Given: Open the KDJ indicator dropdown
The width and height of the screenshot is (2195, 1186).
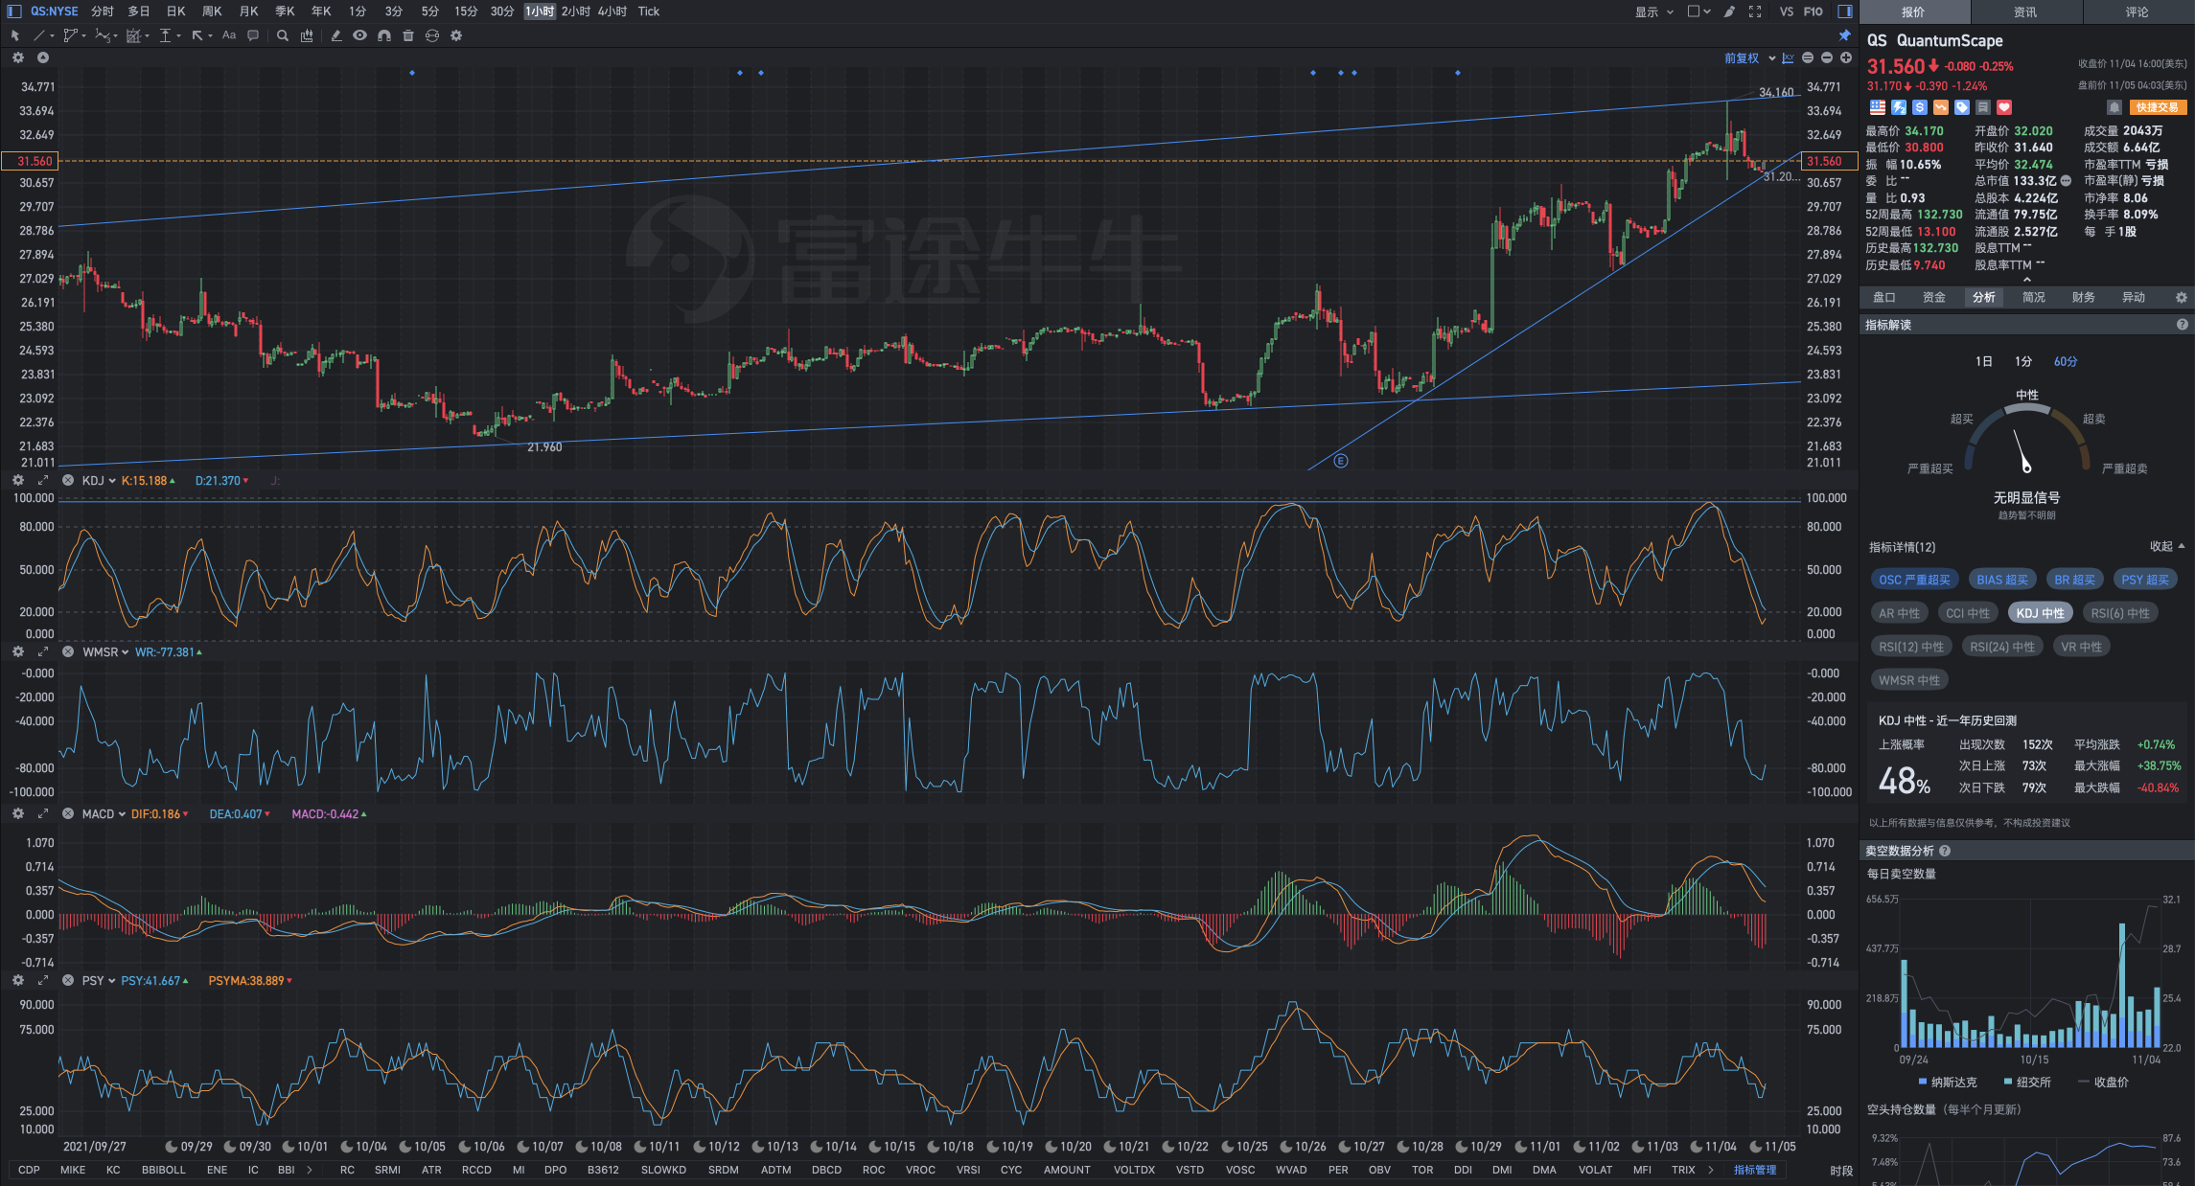Looking at the screenshot, I should 99,481.
